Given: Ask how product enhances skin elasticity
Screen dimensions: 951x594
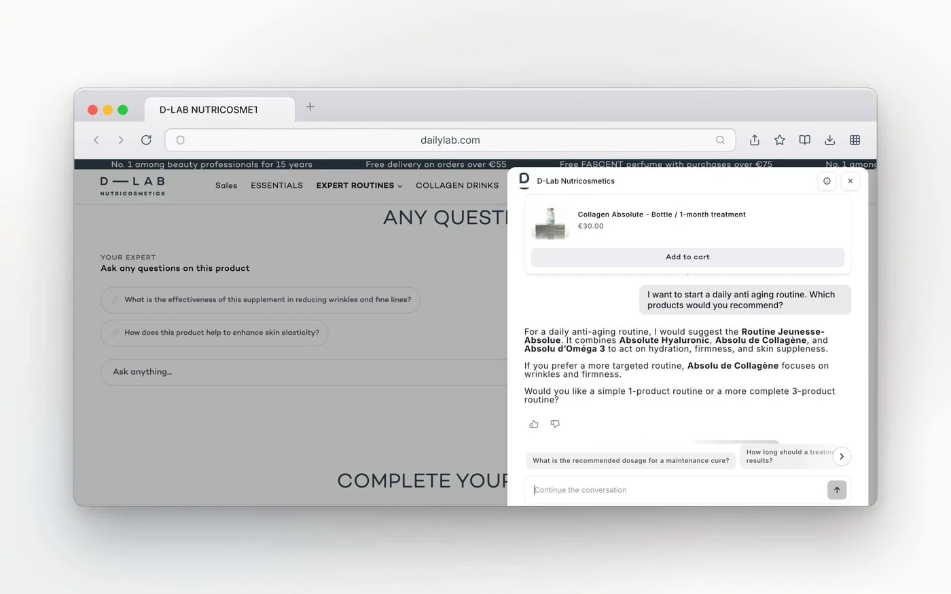Looking at the screenshot, I should coord(215,333).
